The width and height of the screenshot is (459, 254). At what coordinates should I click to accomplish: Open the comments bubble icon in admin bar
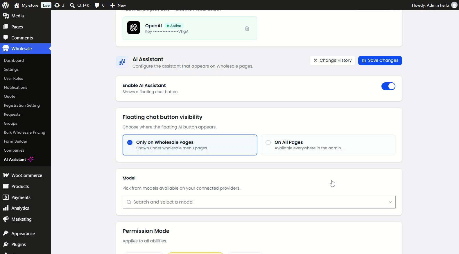97,5
